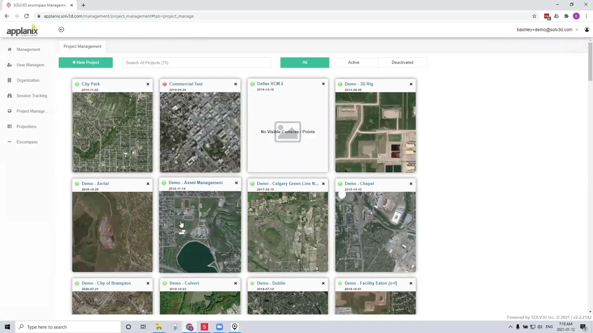This screenshot has height=333, width=593.
Task: Remove the Demo - Asset Management card
Action: coord(236,183)
